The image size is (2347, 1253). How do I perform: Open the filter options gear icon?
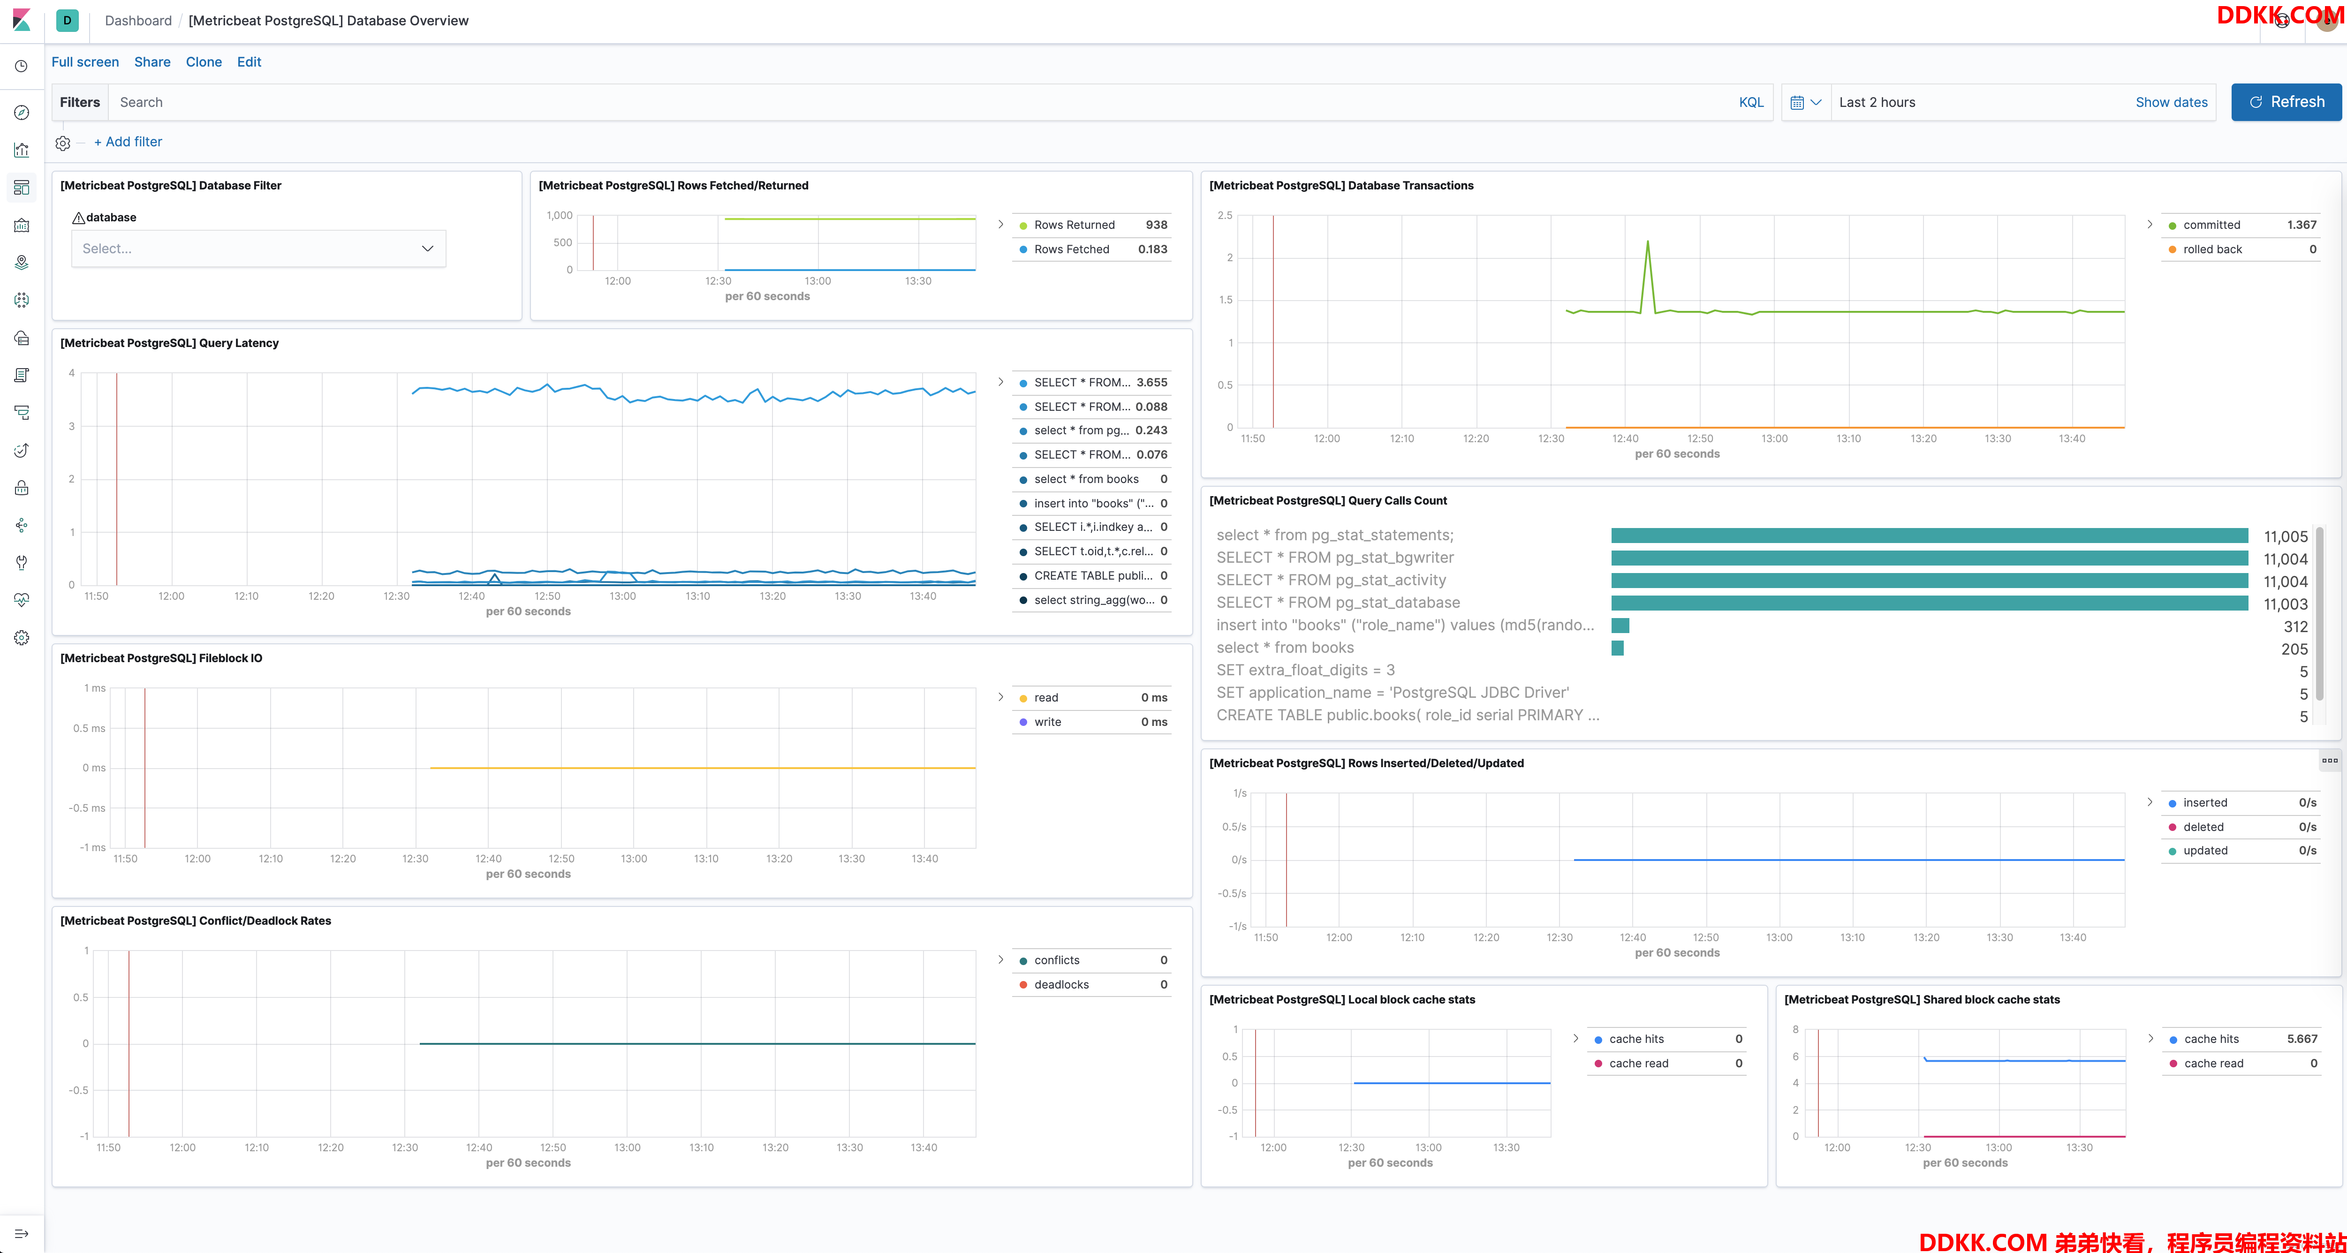63,143
